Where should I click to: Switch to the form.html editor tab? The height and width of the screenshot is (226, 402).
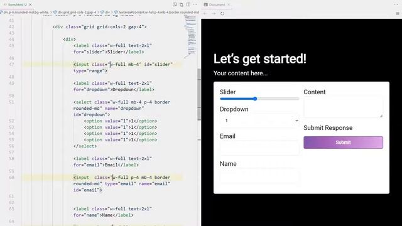click(16, 4)
